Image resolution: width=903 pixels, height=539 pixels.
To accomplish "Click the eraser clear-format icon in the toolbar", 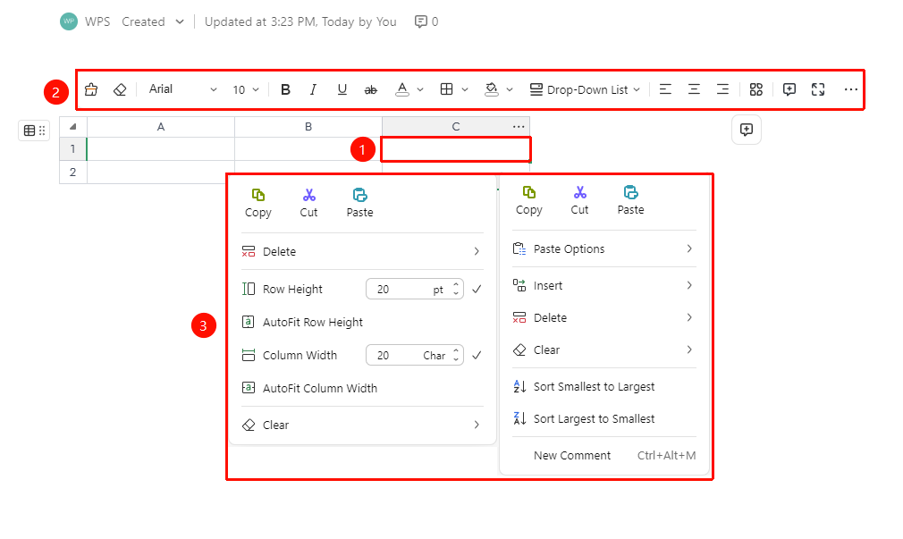I will (120, 89).
